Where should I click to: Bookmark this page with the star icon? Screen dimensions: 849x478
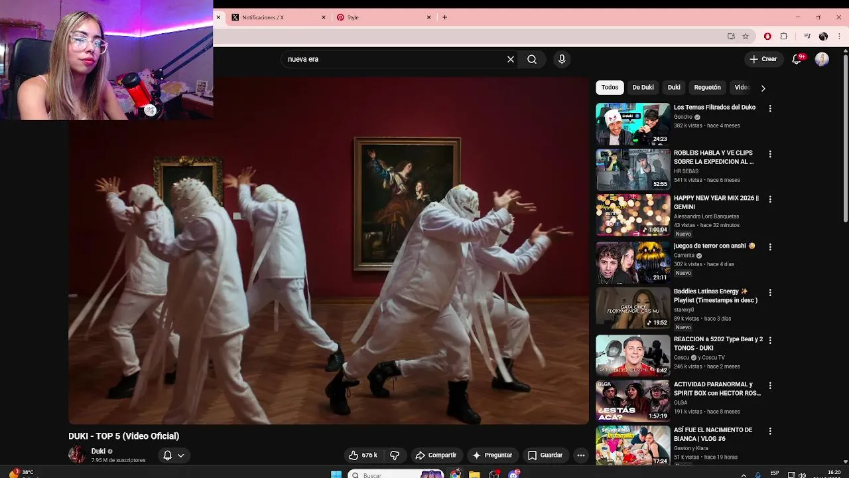tap(746, 36)
